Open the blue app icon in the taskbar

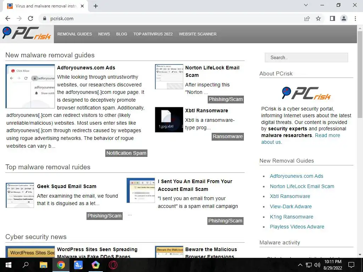pos(78,265)
